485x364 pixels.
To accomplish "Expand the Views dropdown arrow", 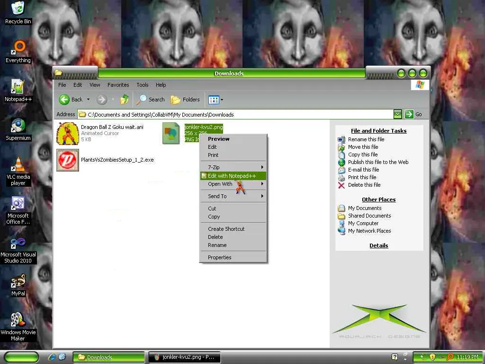I will (222, 100).
